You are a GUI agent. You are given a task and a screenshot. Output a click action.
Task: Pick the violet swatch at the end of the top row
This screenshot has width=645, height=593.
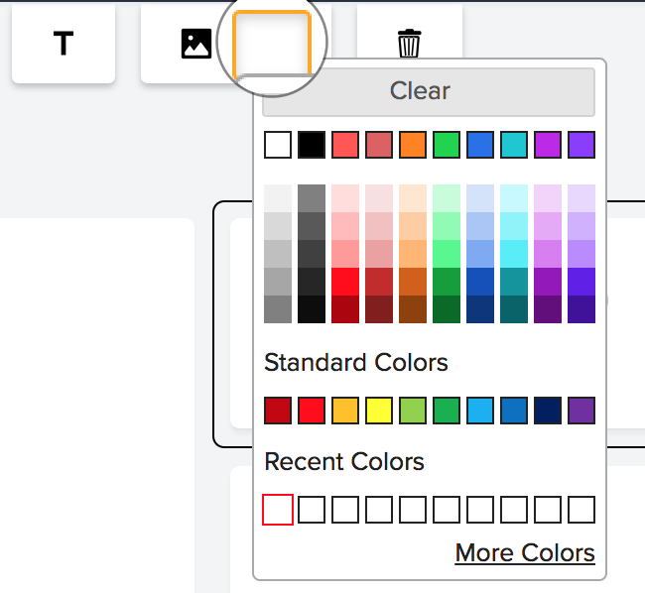click(581, 145)
